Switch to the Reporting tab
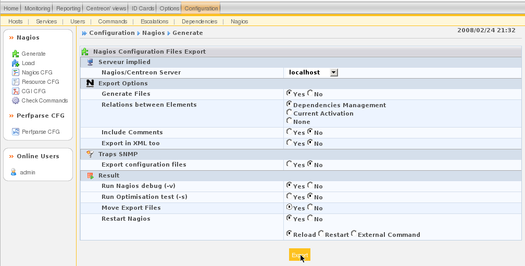Image resolution: width=525 pixels, height=266 pixels. 68,8
